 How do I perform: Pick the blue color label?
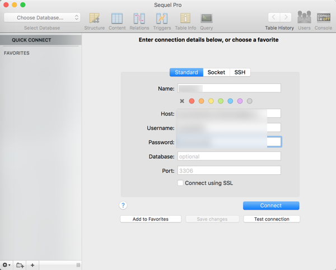tap(230, 101)
